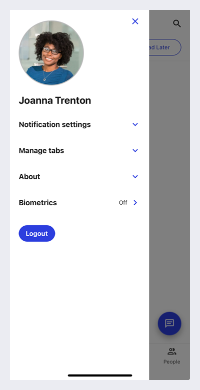This screenshot has width=200, height=390.
Task: Click the Logout button
Action: point(37,233)
